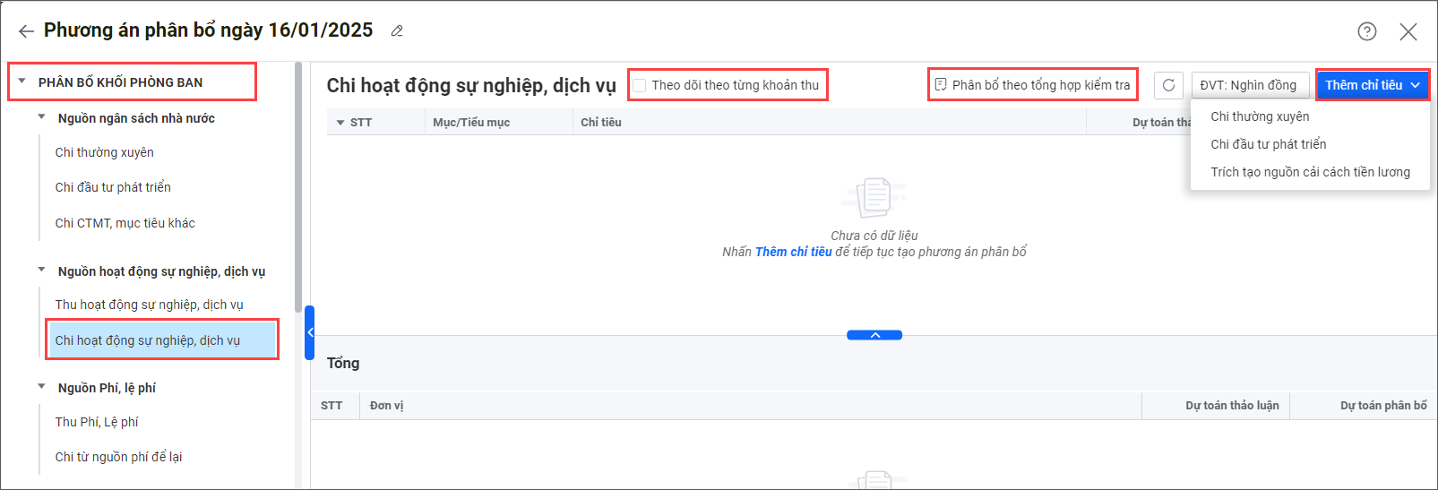Viewport: 1438px width, 490px height.
Task: Open help via question mark icon
Action: coord(1366,31)
